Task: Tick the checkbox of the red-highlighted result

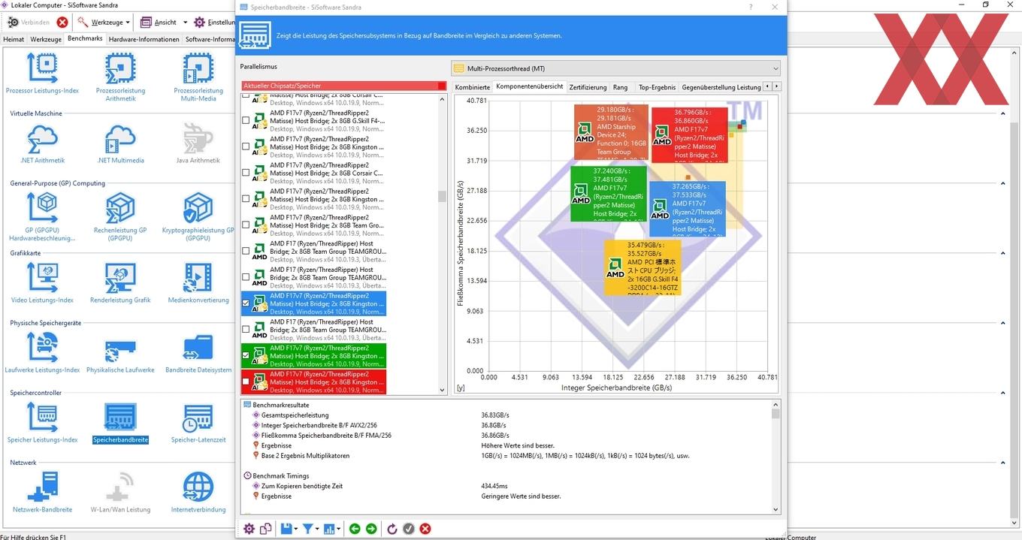Action: tap(246, 382)
